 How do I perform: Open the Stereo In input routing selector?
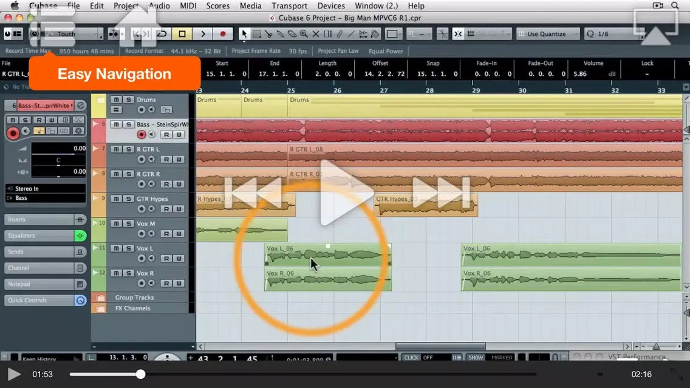click(x=46, y=189)
